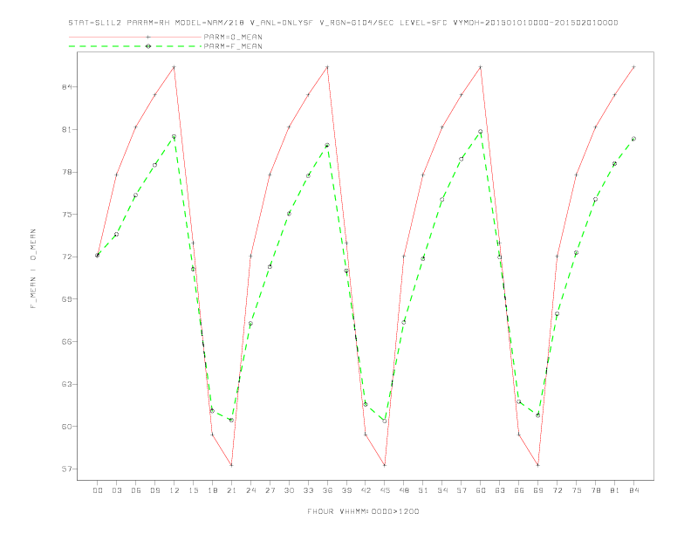Click x-axis tick label 69

pyautogui.click(x=538, y=490)
